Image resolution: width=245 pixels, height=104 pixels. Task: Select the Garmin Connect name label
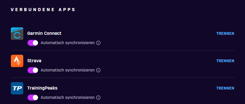pyautogui.click(x=44, y=33)
